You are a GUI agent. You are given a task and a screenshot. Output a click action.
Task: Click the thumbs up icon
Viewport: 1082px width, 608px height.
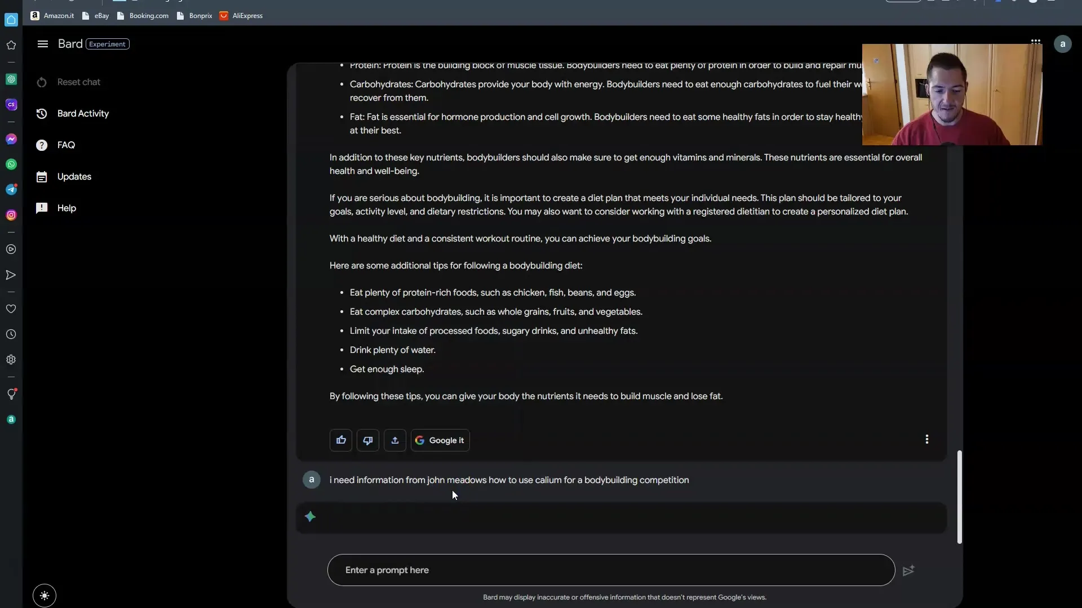[341, 440]
